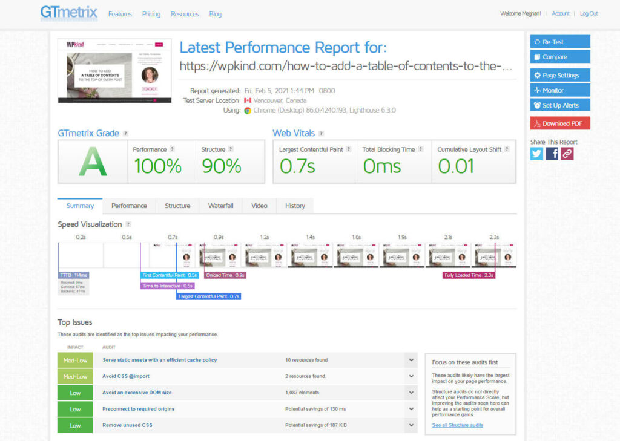Click 'Potential savings of 130 ms'

(x=315, y=409)
